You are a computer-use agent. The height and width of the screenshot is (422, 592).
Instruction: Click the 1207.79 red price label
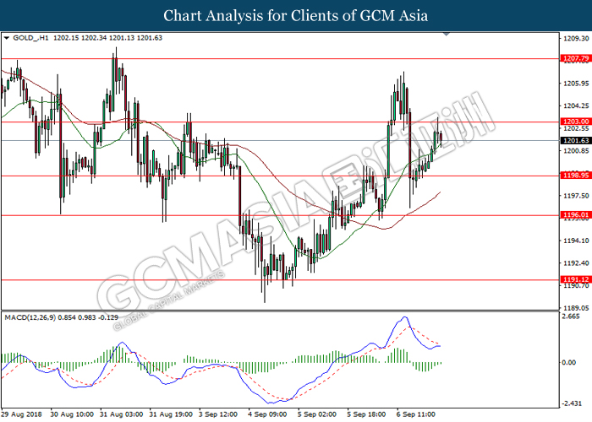click(576, 58)
